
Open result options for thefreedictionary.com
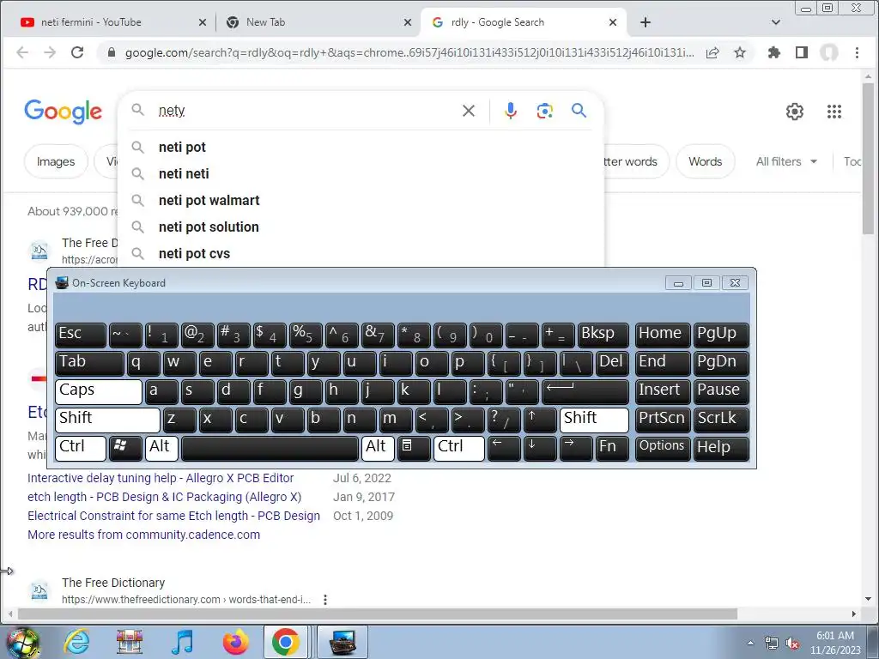(325, 600)
